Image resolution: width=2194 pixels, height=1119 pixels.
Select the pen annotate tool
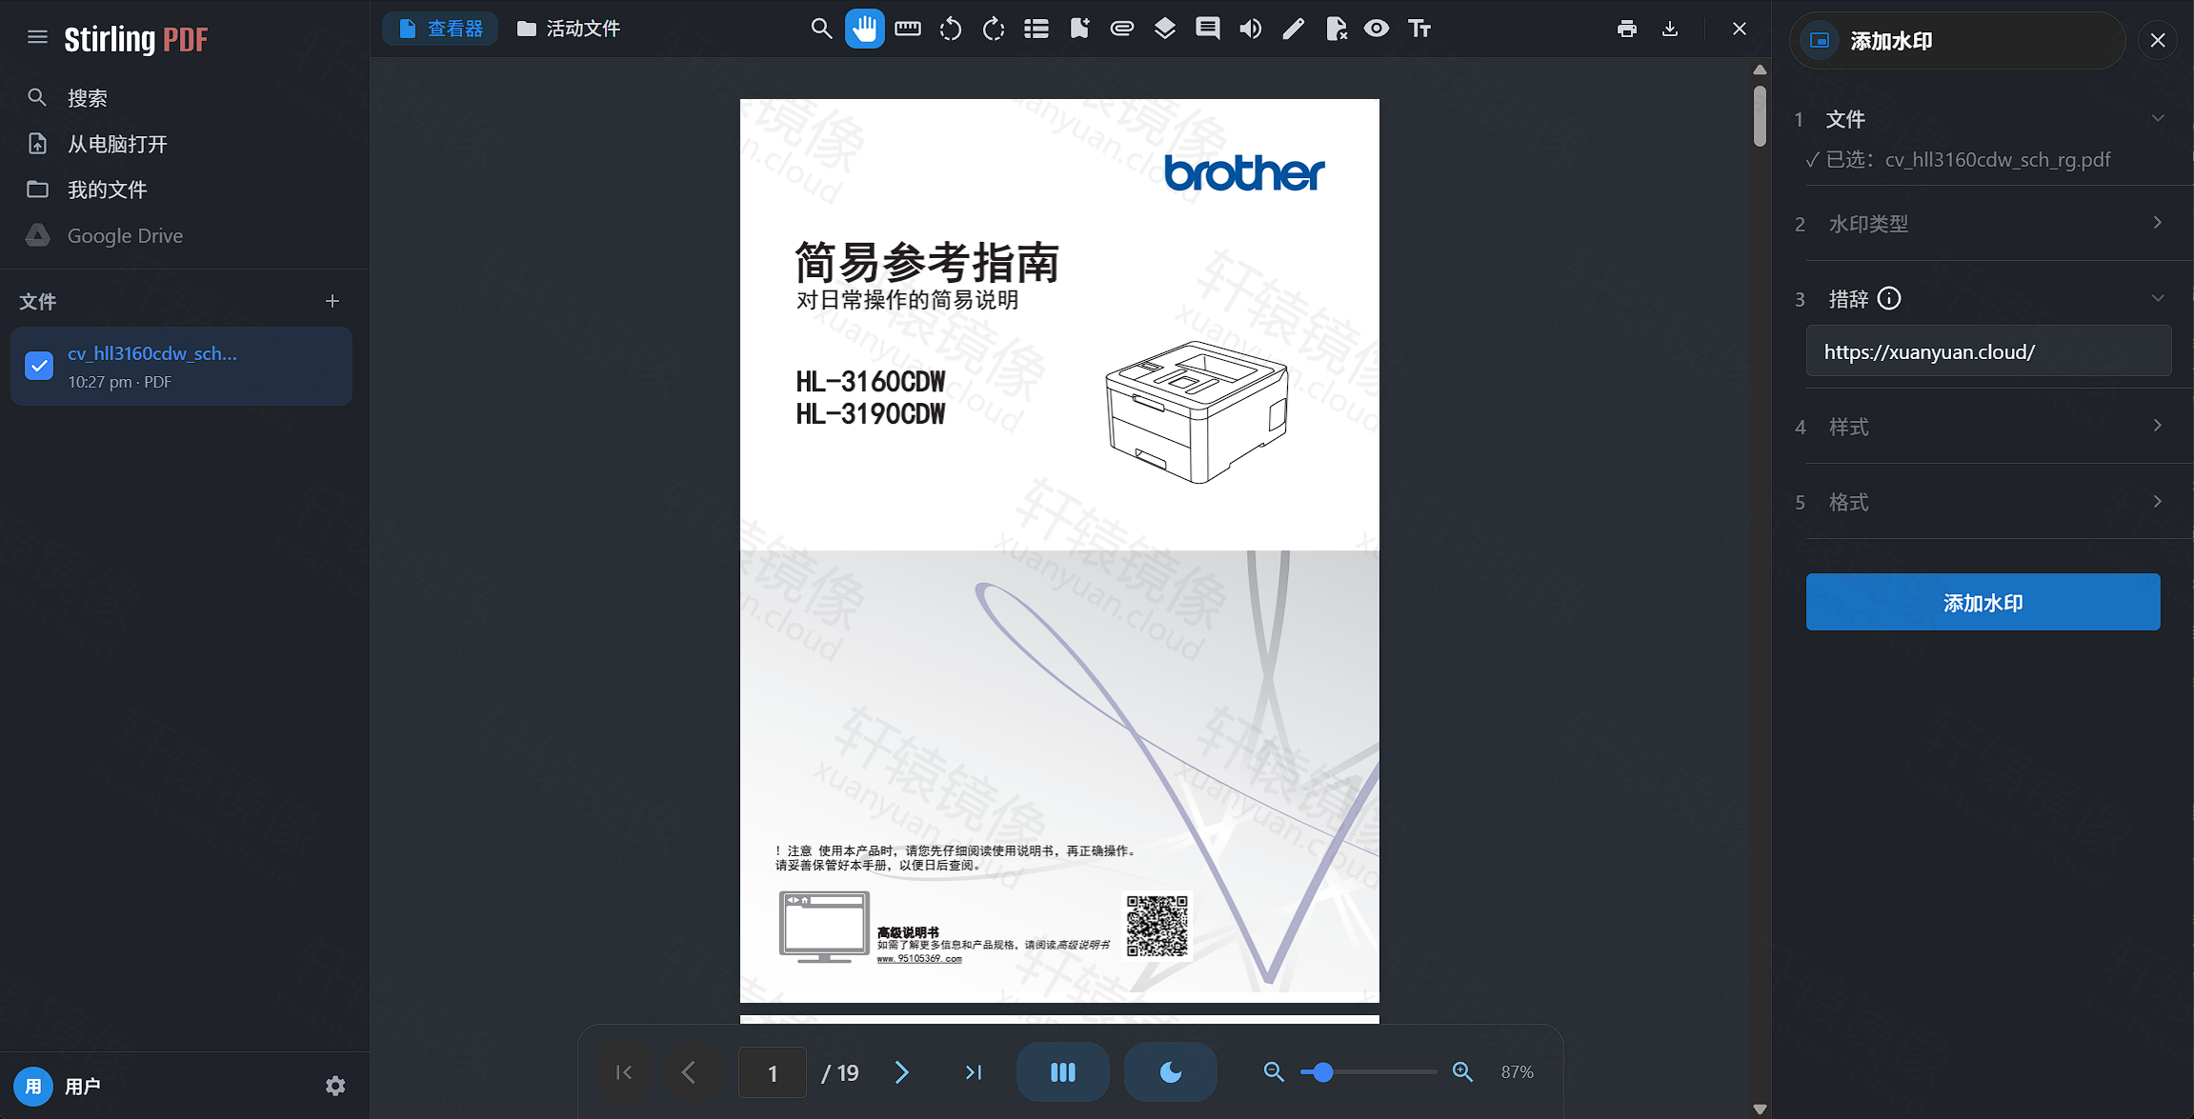(x=1293, y=29)
